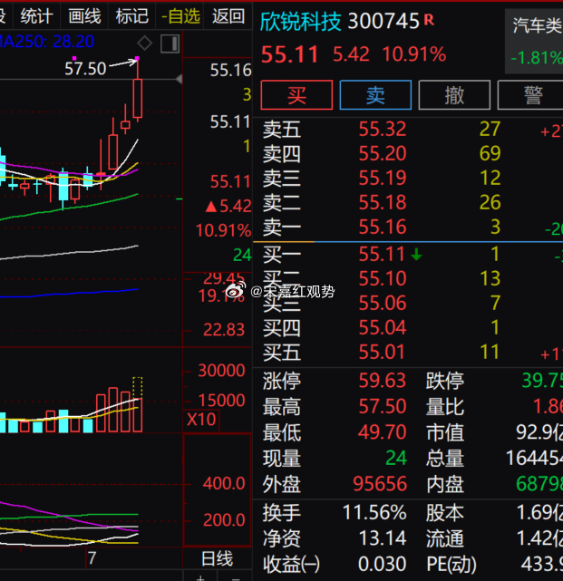563x581 pixels.
Task: Click the 卖五 price 55.32
Action: [383, 129]
